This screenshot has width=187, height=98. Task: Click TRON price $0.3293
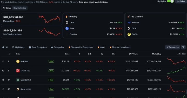click(x=65, y=71)
